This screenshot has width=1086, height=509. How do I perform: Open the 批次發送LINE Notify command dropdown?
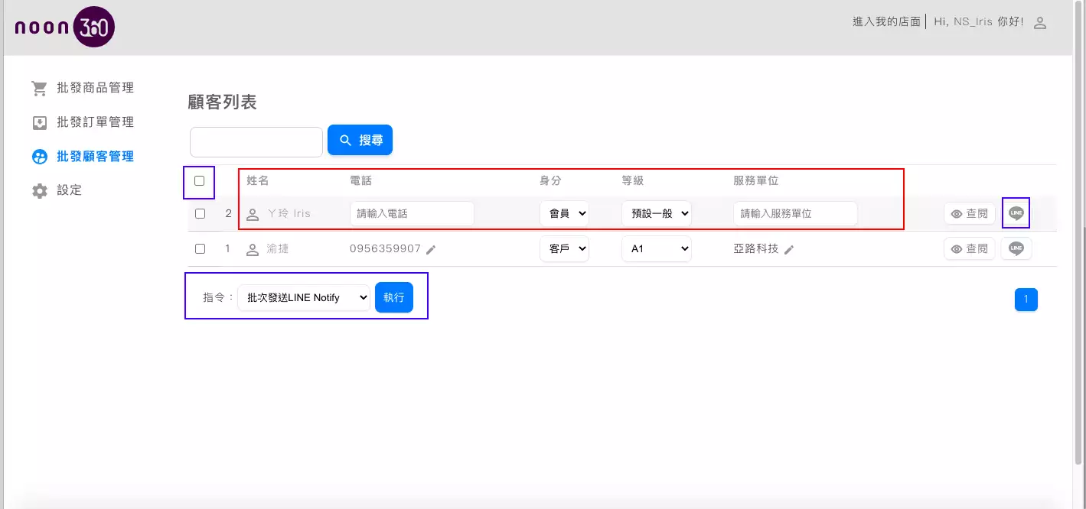(x=303, y=297)
